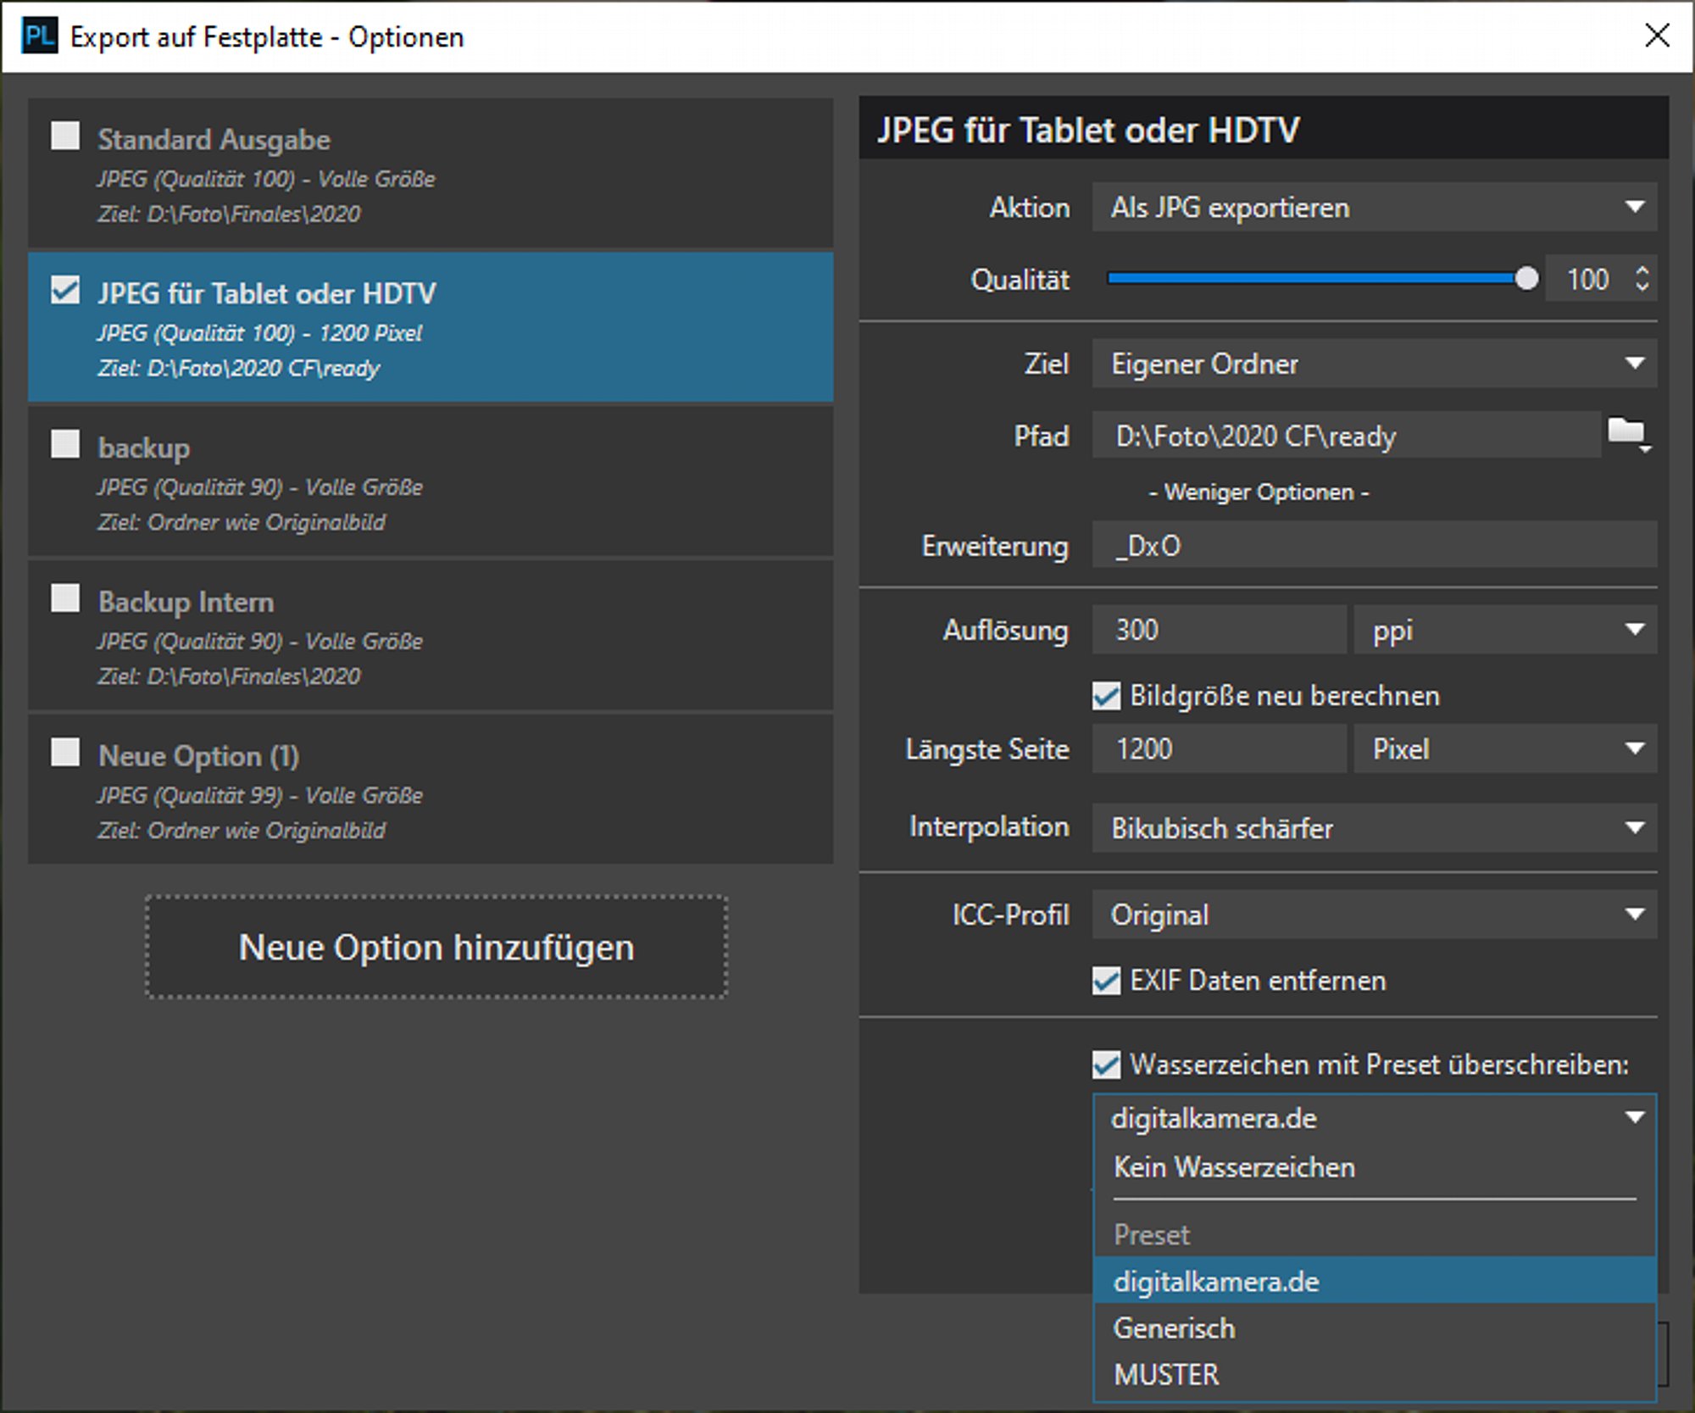1695x1413 pixels.
Task: Open the Ziel dropdown showing Eigener Ordner
Action: pyautogui.click(x=1374, y=364)
